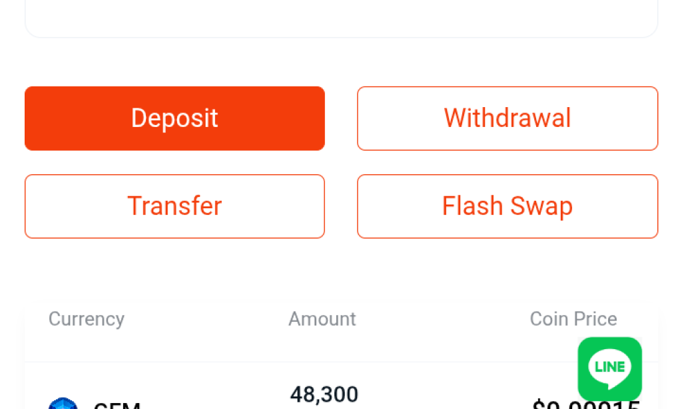Click the empty white card at the top
The height and width of the screenshot is (409, 682).
341,18
